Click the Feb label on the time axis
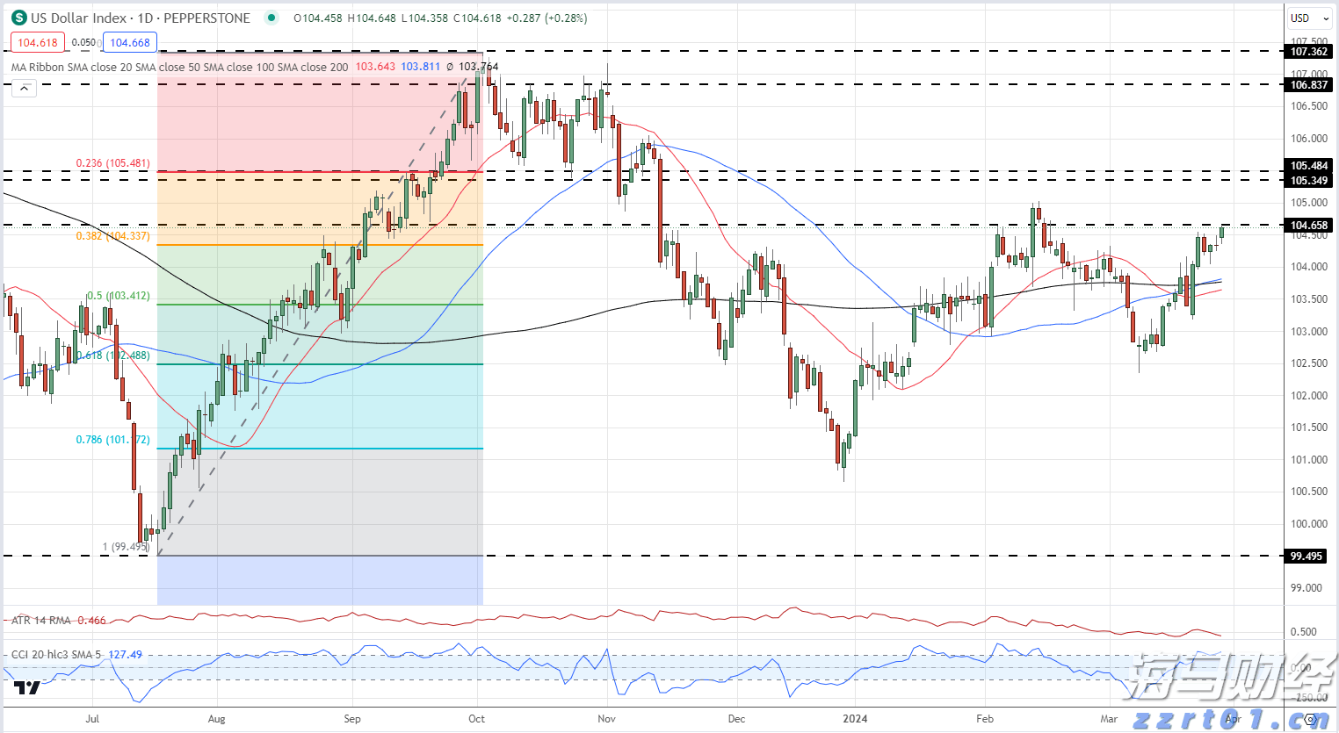Screen dimensions: 1339x733 coord(985,719)
